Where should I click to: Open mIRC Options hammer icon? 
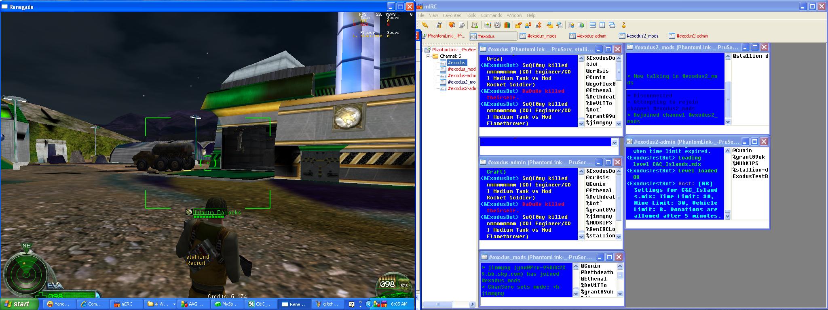click(x=439, y=25)
